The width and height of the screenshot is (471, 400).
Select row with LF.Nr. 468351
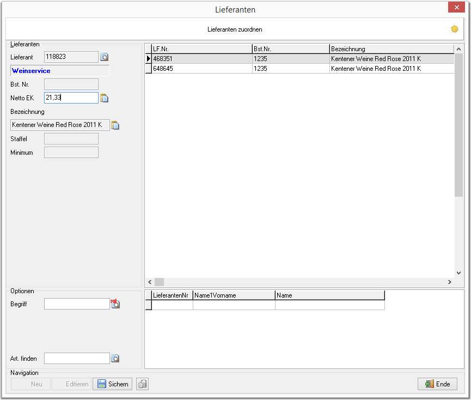tap(299, 59)
